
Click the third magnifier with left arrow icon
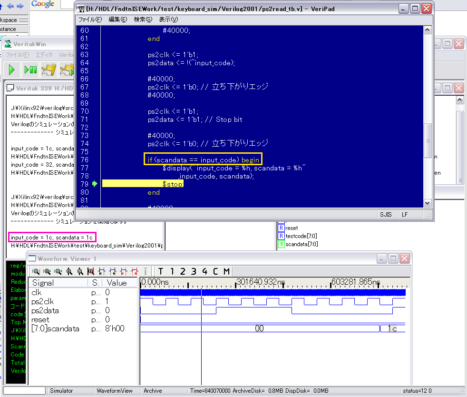pyautogui.click(x=58, y=271)
